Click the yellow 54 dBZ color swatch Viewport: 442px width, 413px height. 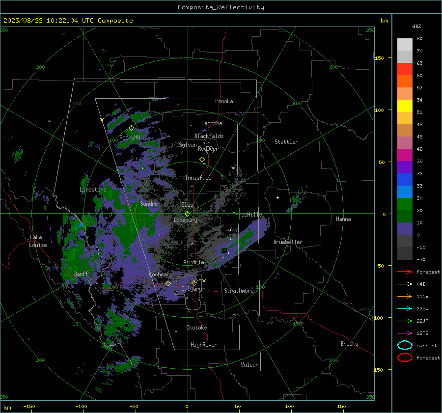405,106
